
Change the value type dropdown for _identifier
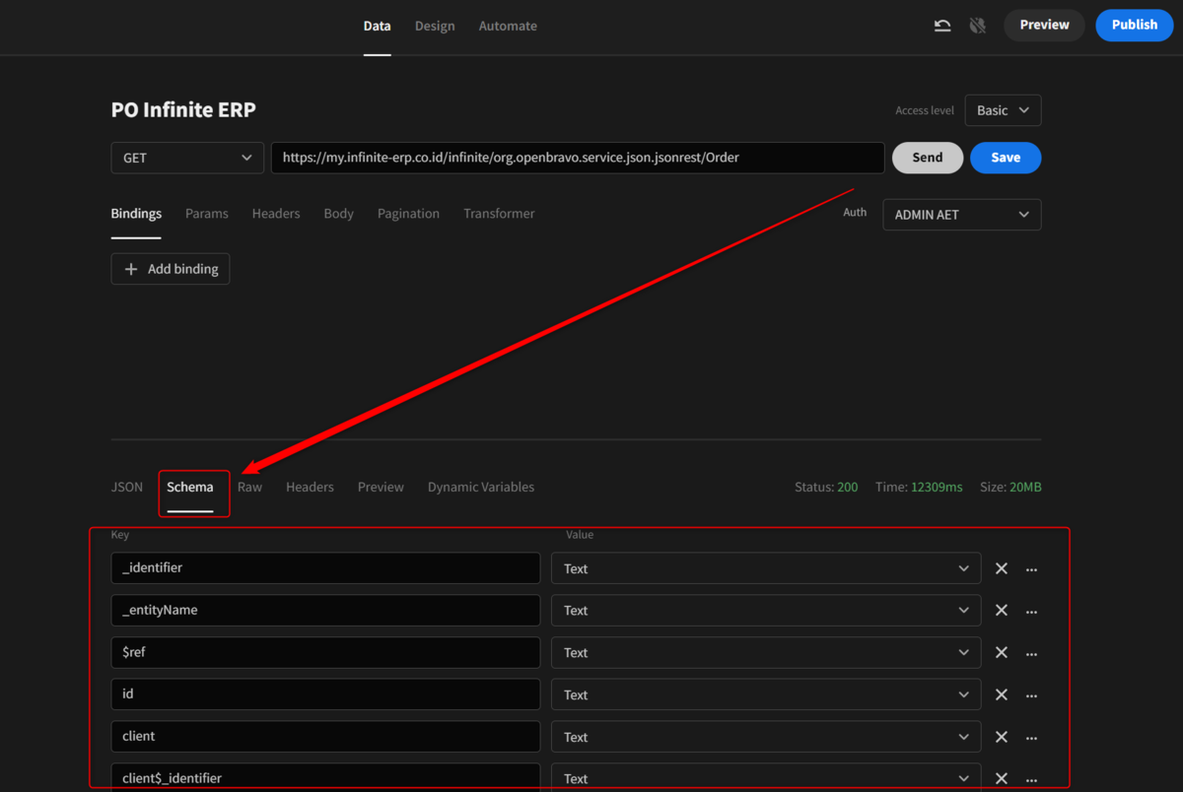click(x=766, y=568)
